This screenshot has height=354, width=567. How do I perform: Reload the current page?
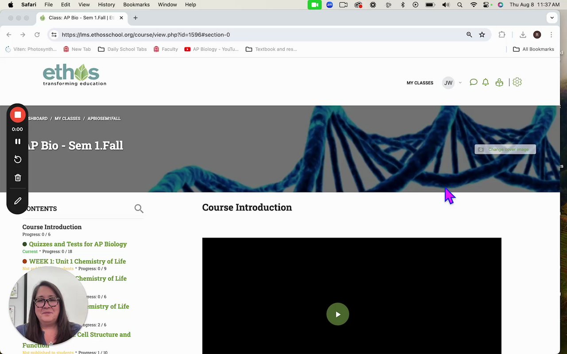click(x=37, y=35)
